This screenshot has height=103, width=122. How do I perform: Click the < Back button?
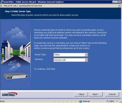[81, 94]
